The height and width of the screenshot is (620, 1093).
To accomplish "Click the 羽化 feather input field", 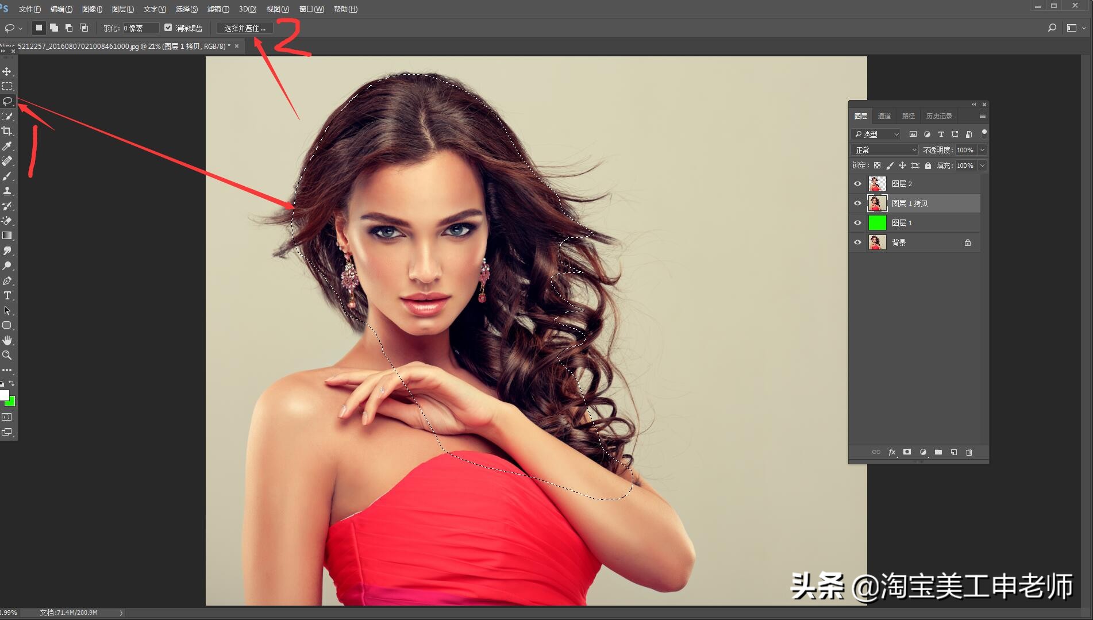I will pyautogui.click(x=141, y=28).
